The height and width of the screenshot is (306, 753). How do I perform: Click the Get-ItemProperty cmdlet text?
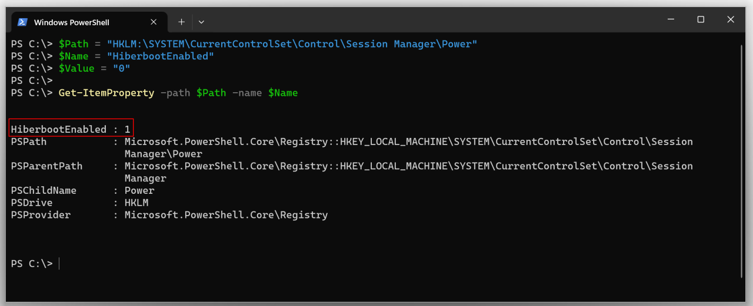[x=106, y=93]
